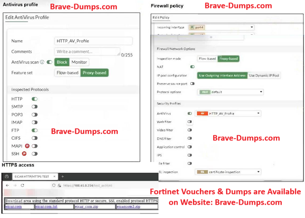Click the browser back arrow
This screenshot has height=218, width=305.
7,185
